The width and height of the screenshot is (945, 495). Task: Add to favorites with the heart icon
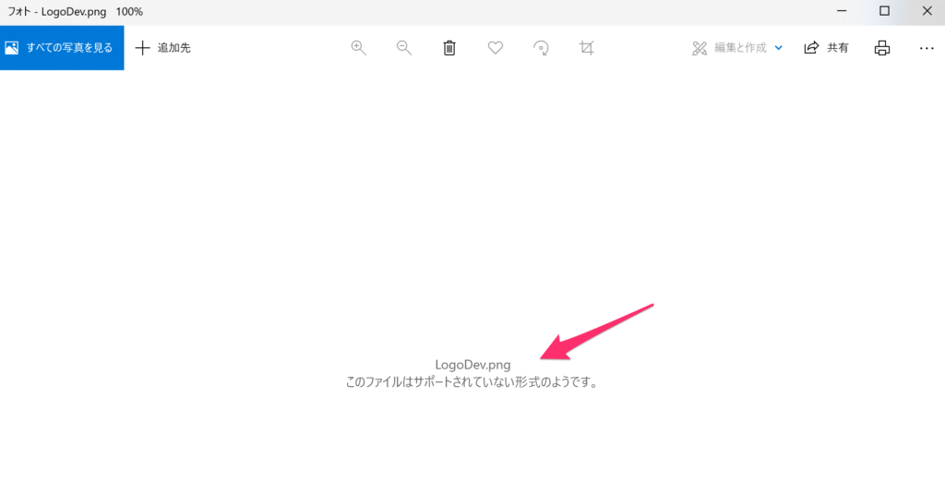click(x=496, y=48)
